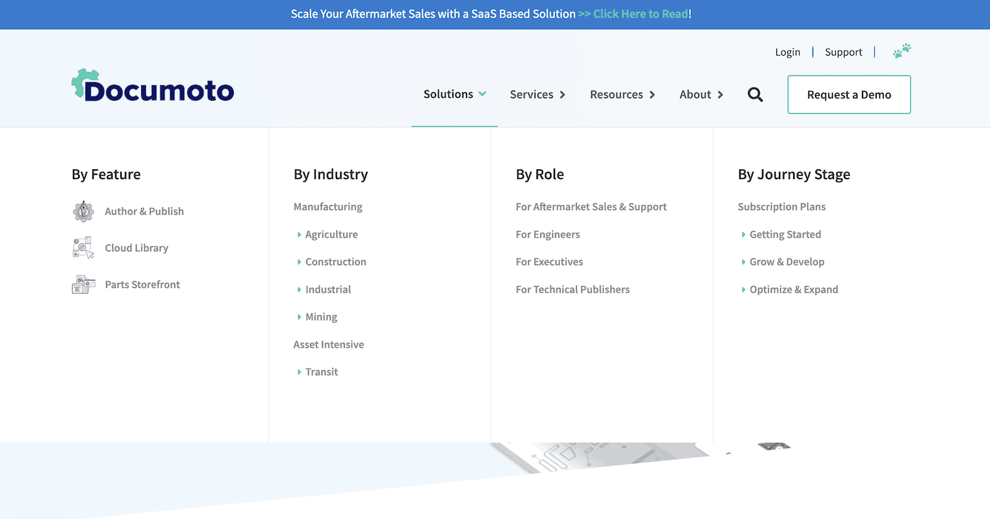The width and height of the screenshot is (990, 519).
Task: Select the Optimize & Expand stage link
Action: [794, 289]
